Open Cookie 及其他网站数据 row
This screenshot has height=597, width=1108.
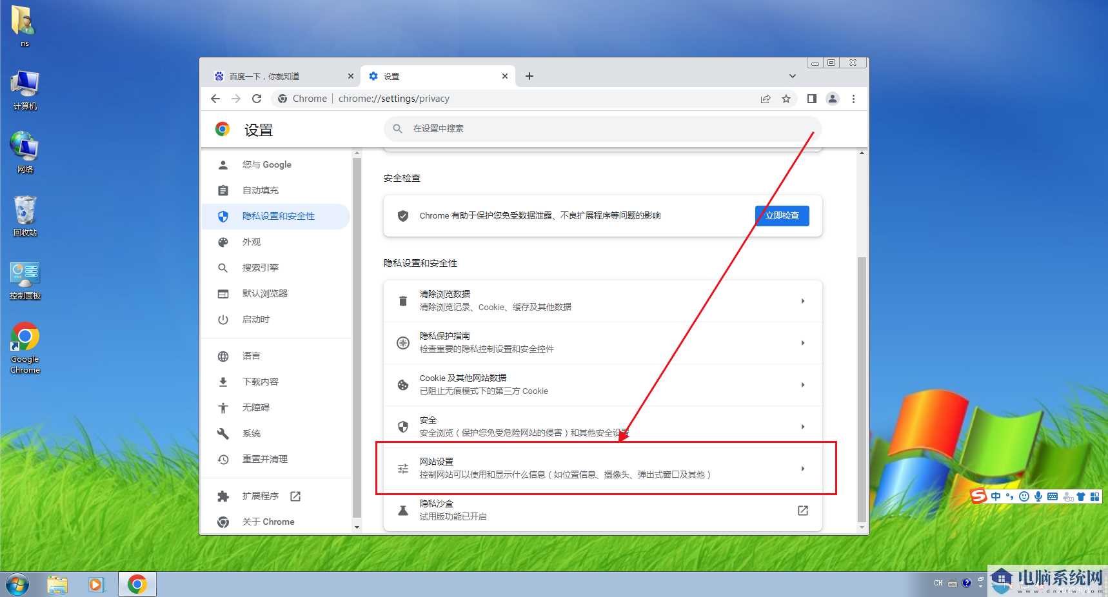coord(602,385)
